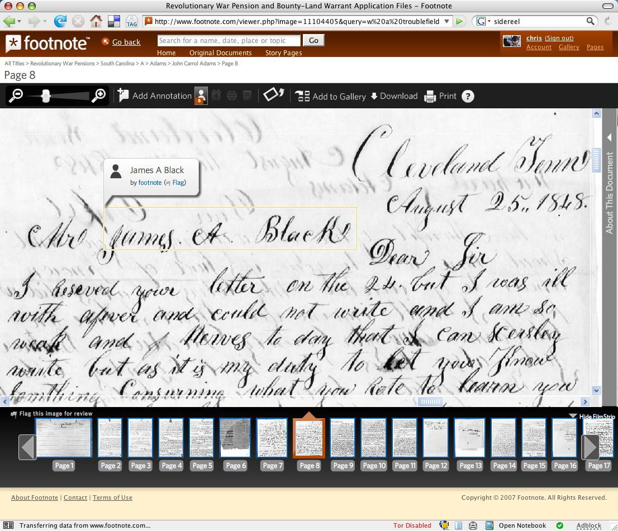The height and width of the screenshot is (531, 618).
Task: Hide the filmstrip panel
Action: click(592, 417)
